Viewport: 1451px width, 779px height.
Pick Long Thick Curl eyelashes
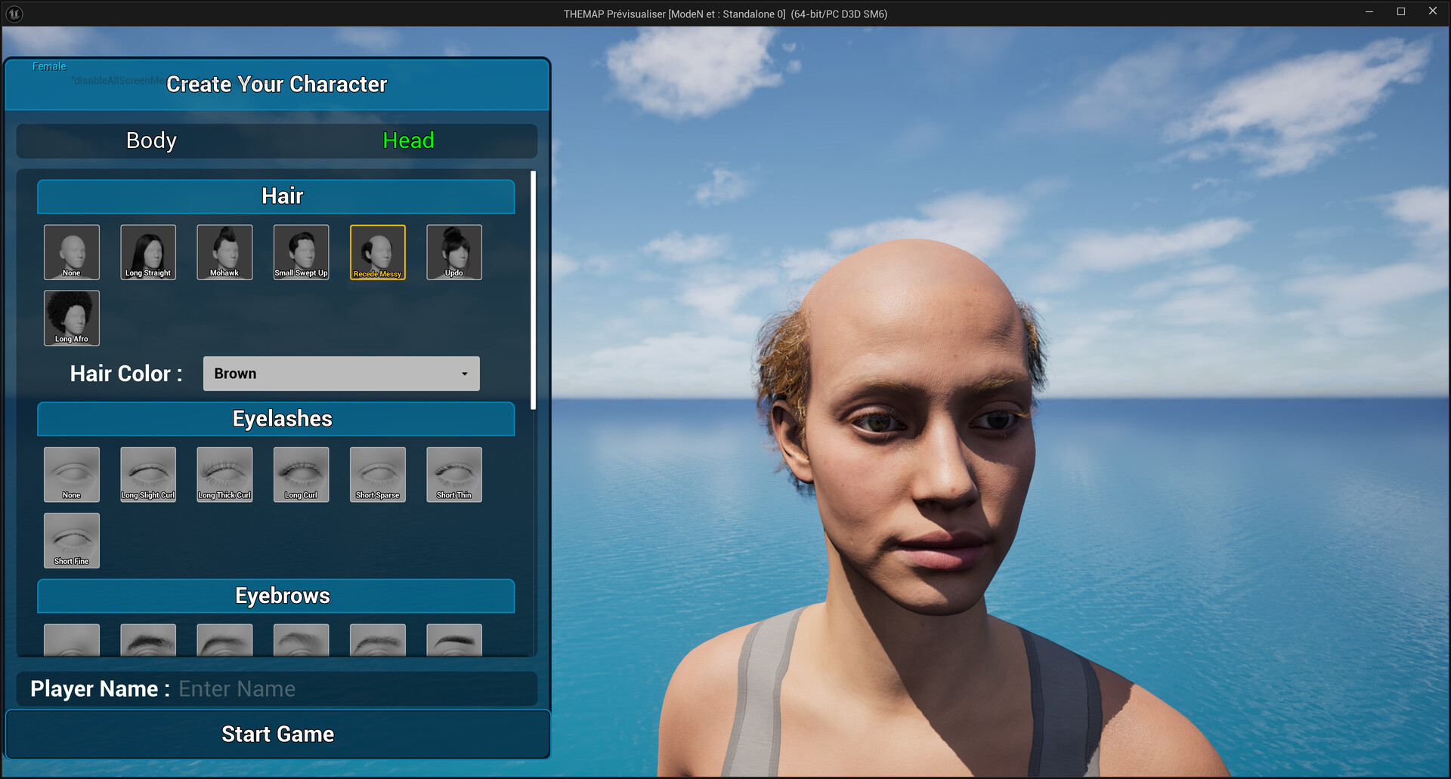(x=224, y=474)
